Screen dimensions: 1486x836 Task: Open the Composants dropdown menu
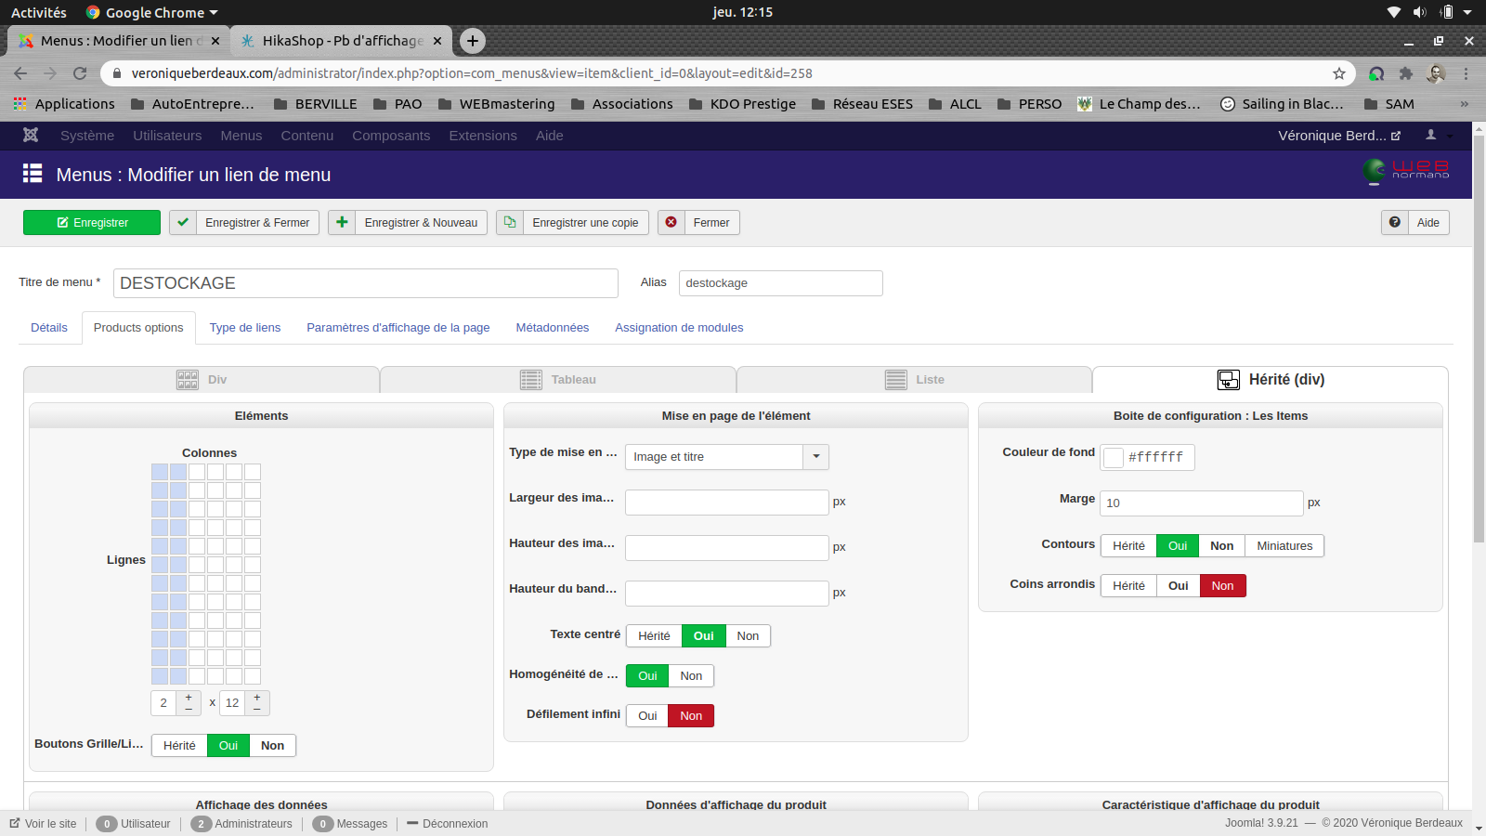[x=391, y=136]
